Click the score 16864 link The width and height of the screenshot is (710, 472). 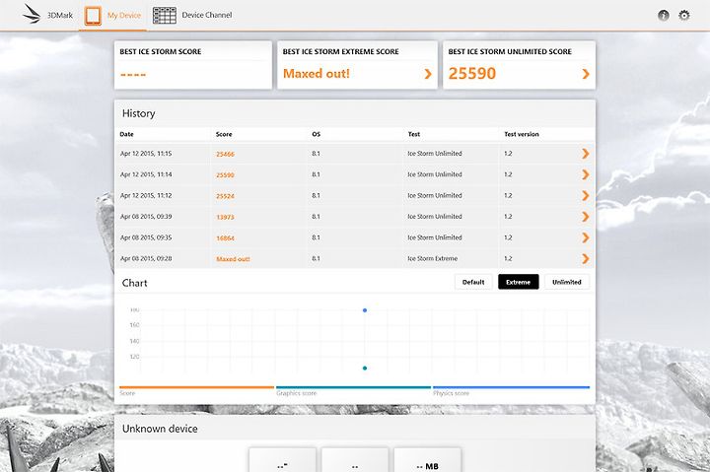225,238
